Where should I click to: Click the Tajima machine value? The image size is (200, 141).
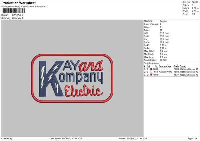point(163,21)
